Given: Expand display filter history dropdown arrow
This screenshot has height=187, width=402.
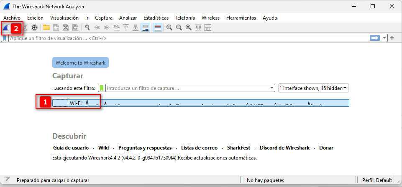Looking at the screenshot, I should point(384,38).
